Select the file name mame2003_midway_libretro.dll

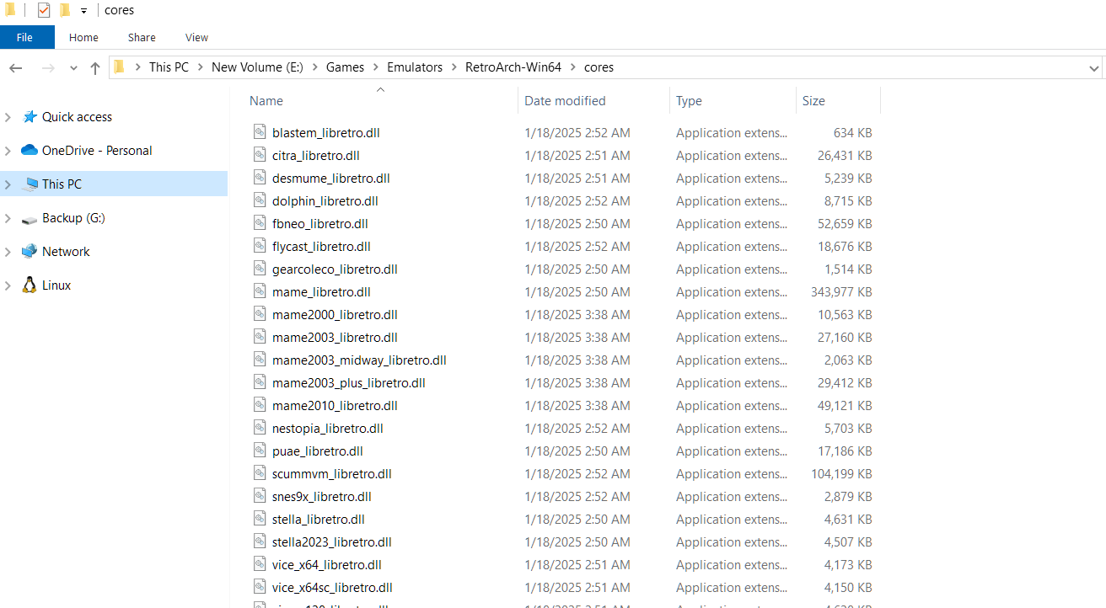[x=359, y=360]
